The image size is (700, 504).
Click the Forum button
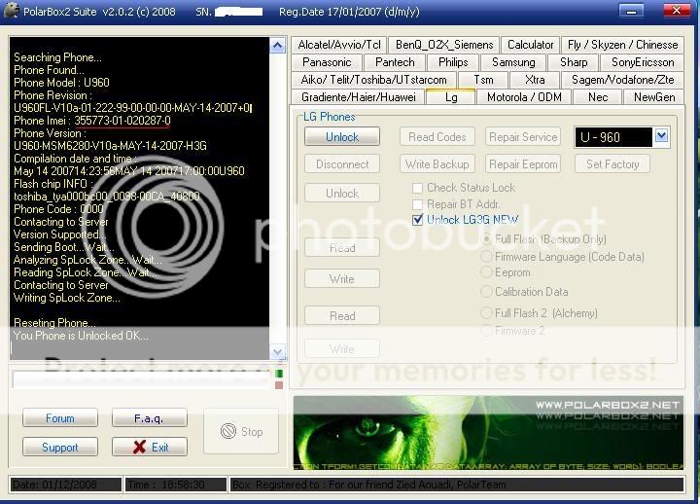pos(60,418)
